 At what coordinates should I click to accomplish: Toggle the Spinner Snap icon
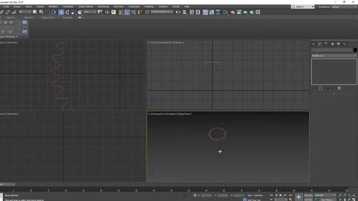[140, 12]
